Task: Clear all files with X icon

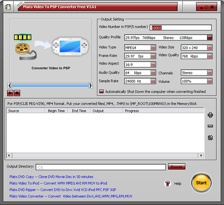Action: [210, 138]
